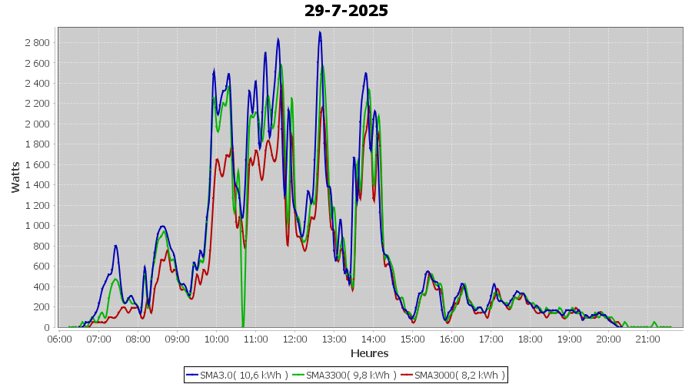Click the 2 800 y-axis tick label
Screen dimensions: 692x384
pyautogui.click(x=38, y=43)
